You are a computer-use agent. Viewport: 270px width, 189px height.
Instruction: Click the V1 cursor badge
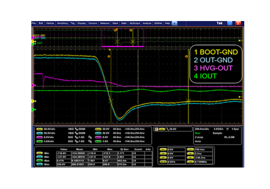pos(163,149)
